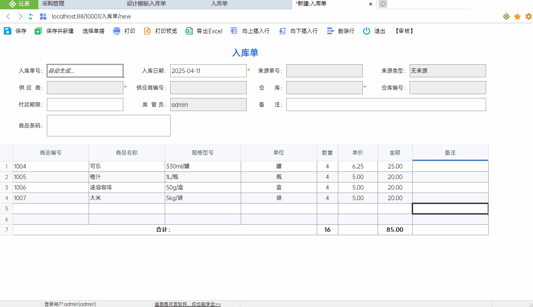The image size is (533, 307).
Task: Go forward with browser forward arrow
Action: (x=20, y=16)
